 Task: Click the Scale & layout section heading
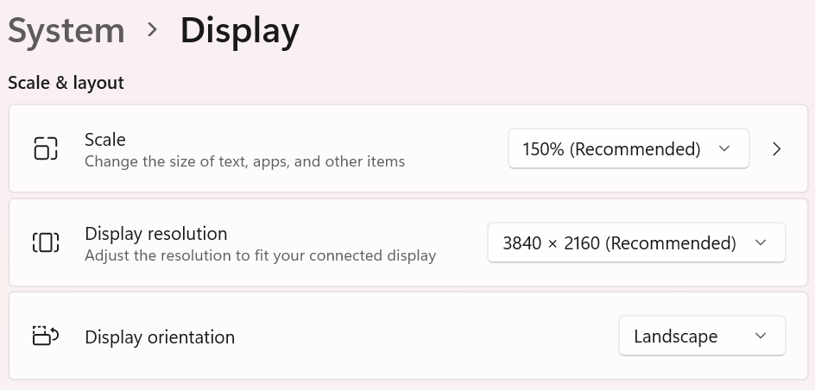pos(66,83)
